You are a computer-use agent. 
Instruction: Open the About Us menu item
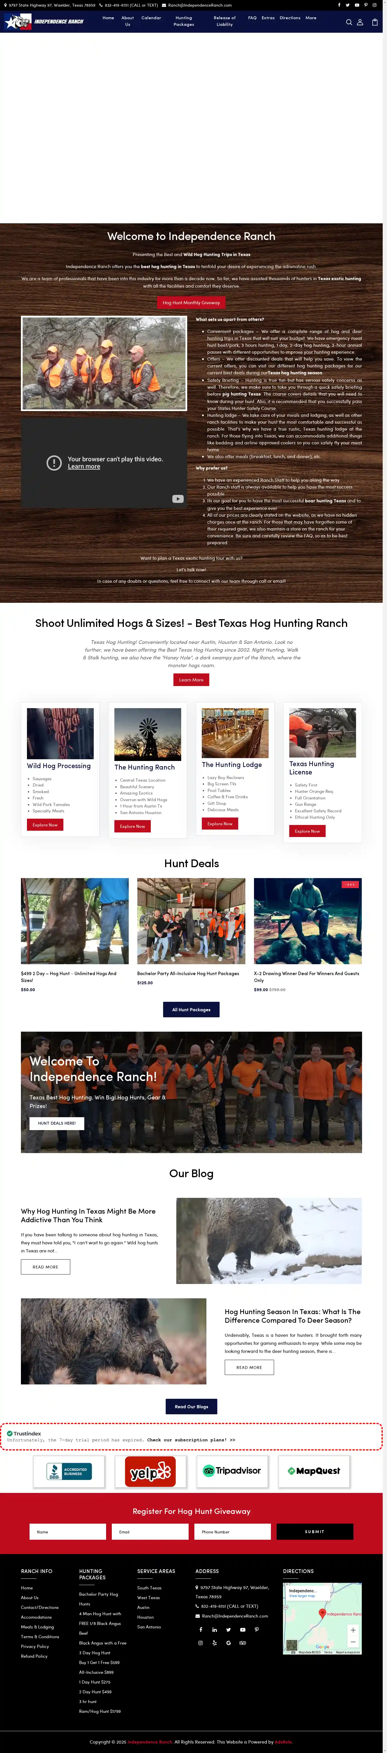(x=127, y=21)
